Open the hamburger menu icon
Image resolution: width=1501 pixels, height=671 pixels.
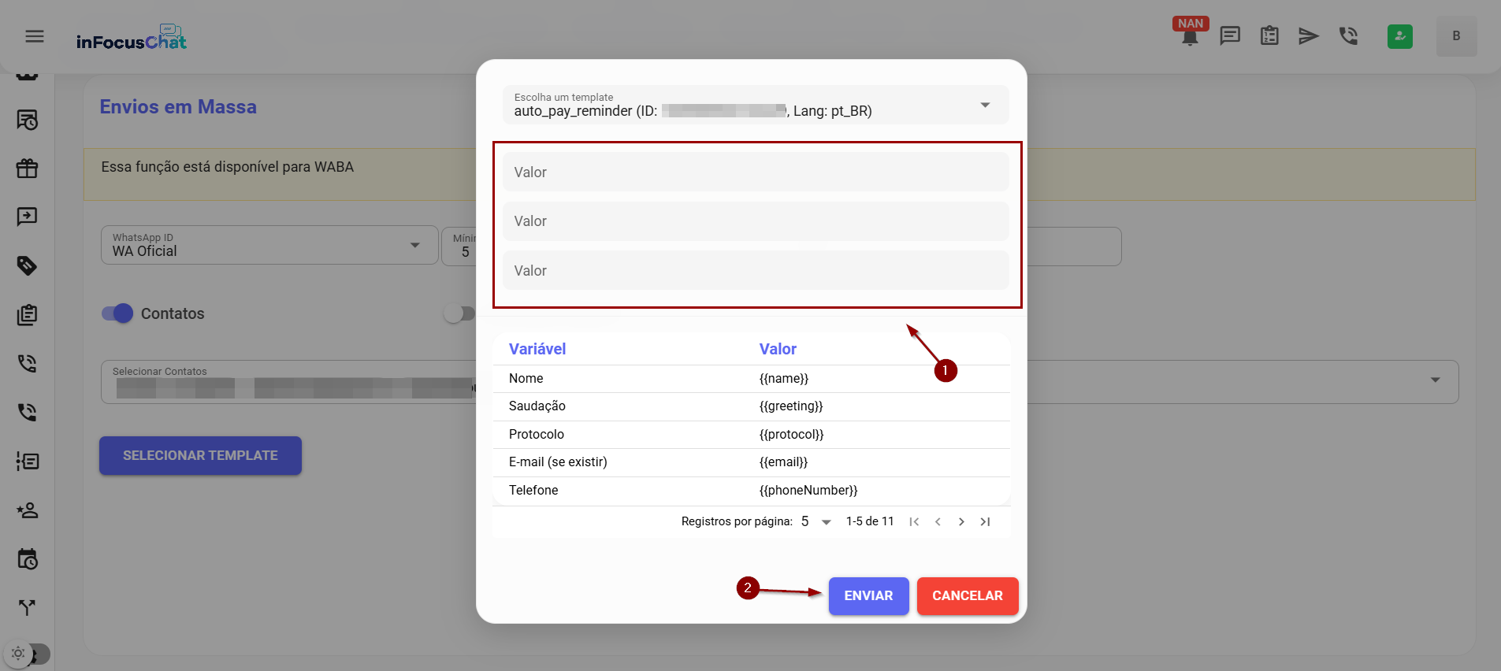point(35,36)
